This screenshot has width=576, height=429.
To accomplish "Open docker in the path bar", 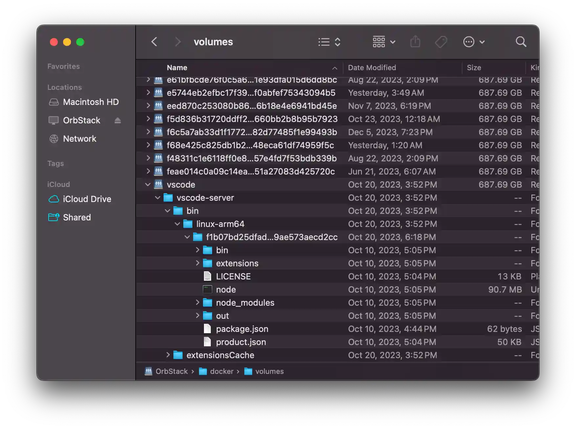I will [222, 371].
